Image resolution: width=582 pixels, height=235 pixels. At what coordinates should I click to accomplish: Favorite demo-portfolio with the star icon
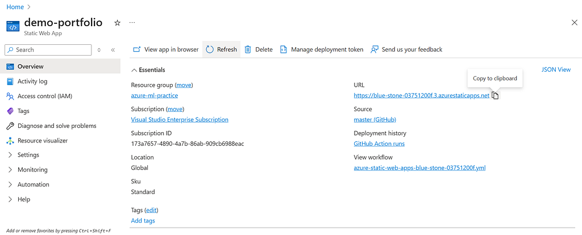117,23
